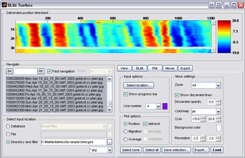245x158 pixels.
Task: Select file 1050286500.Mon.Apr.14_02_15_00 in list
Action: 56,79
